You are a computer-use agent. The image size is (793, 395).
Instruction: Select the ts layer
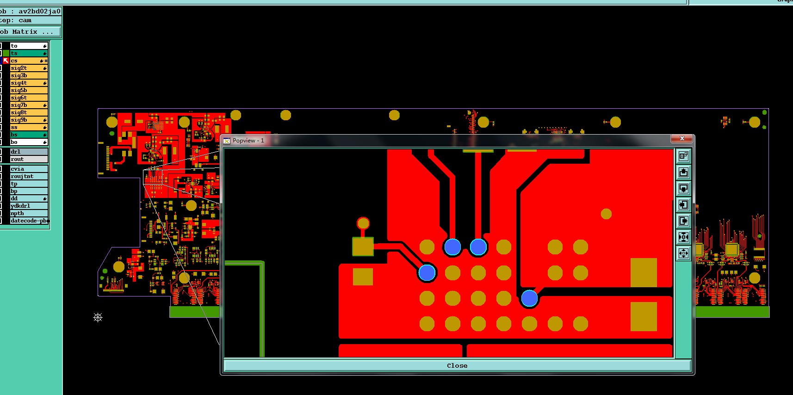[x=29, y=53]
